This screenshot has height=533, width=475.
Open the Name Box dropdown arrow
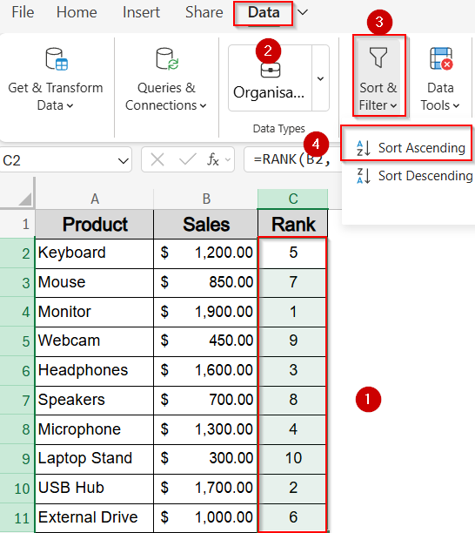124,160
